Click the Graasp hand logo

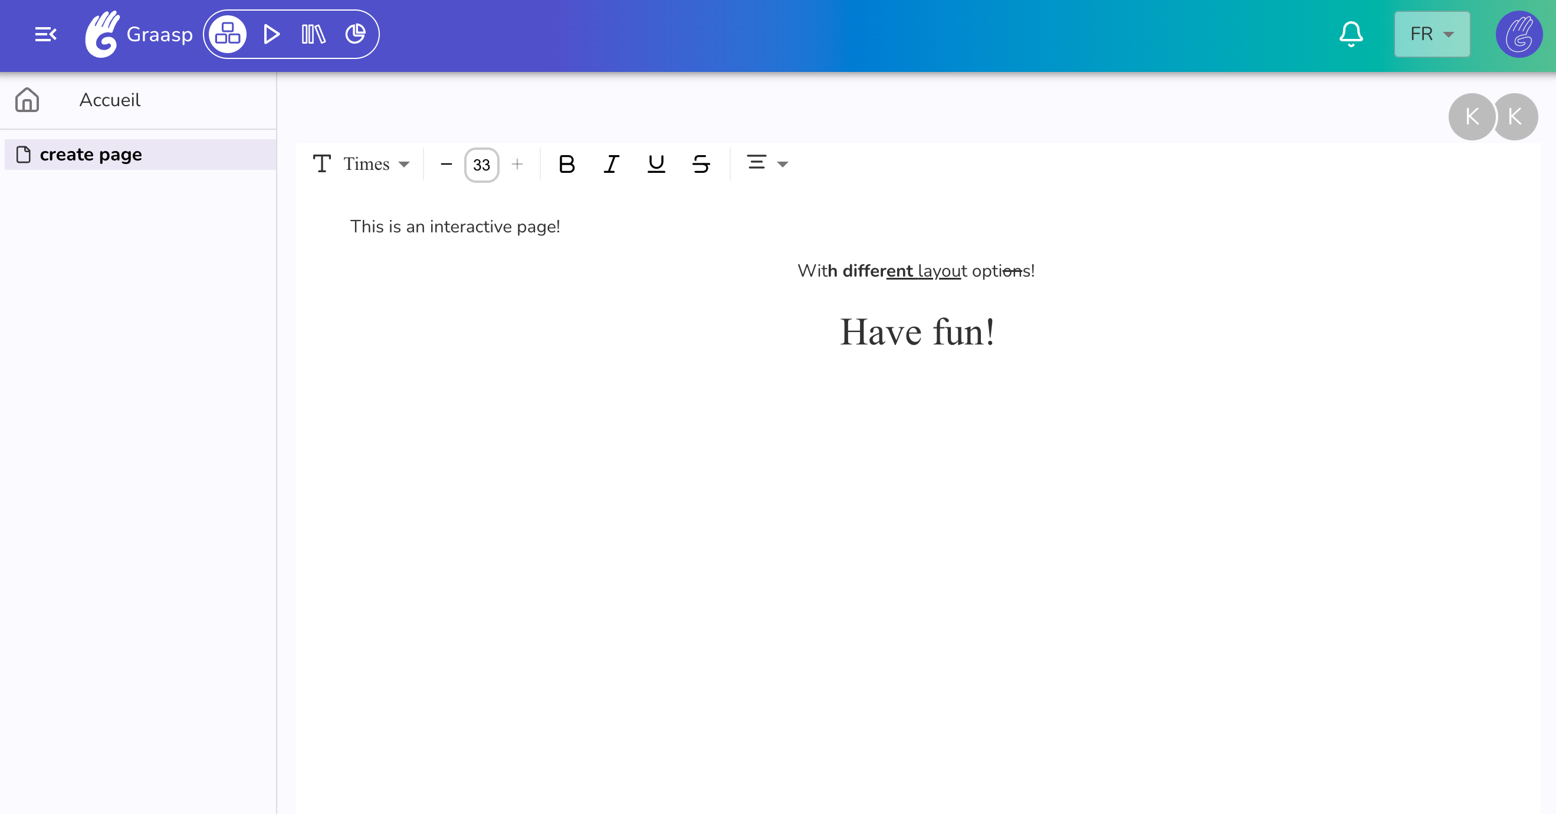(103, 34)
